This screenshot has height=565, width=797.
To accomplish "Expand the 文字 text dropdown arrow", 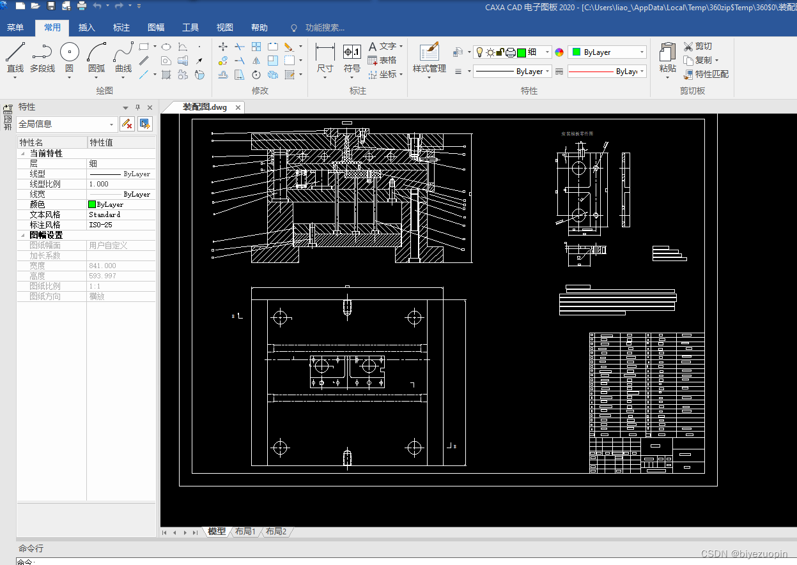I will pos(401,47).
